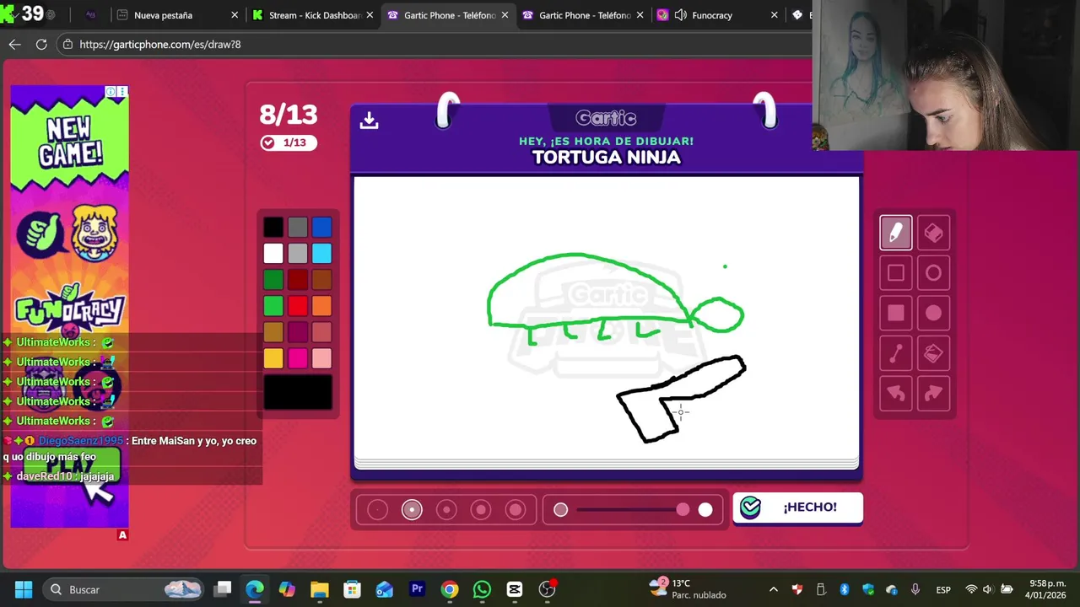Select the Eraser tool
Screen dimensions: 1080x607
pos(933,233)
